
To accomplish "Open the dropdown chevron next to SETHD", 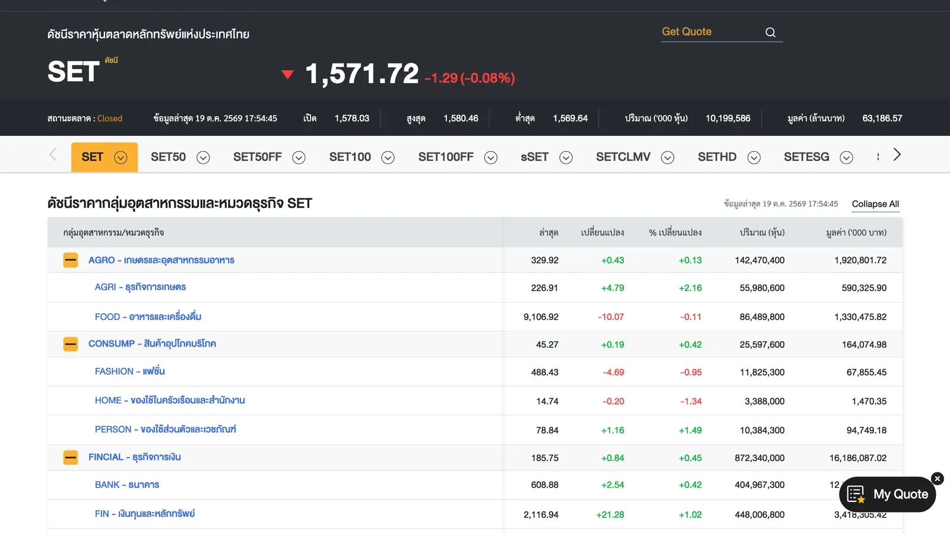I will [754, 157].
